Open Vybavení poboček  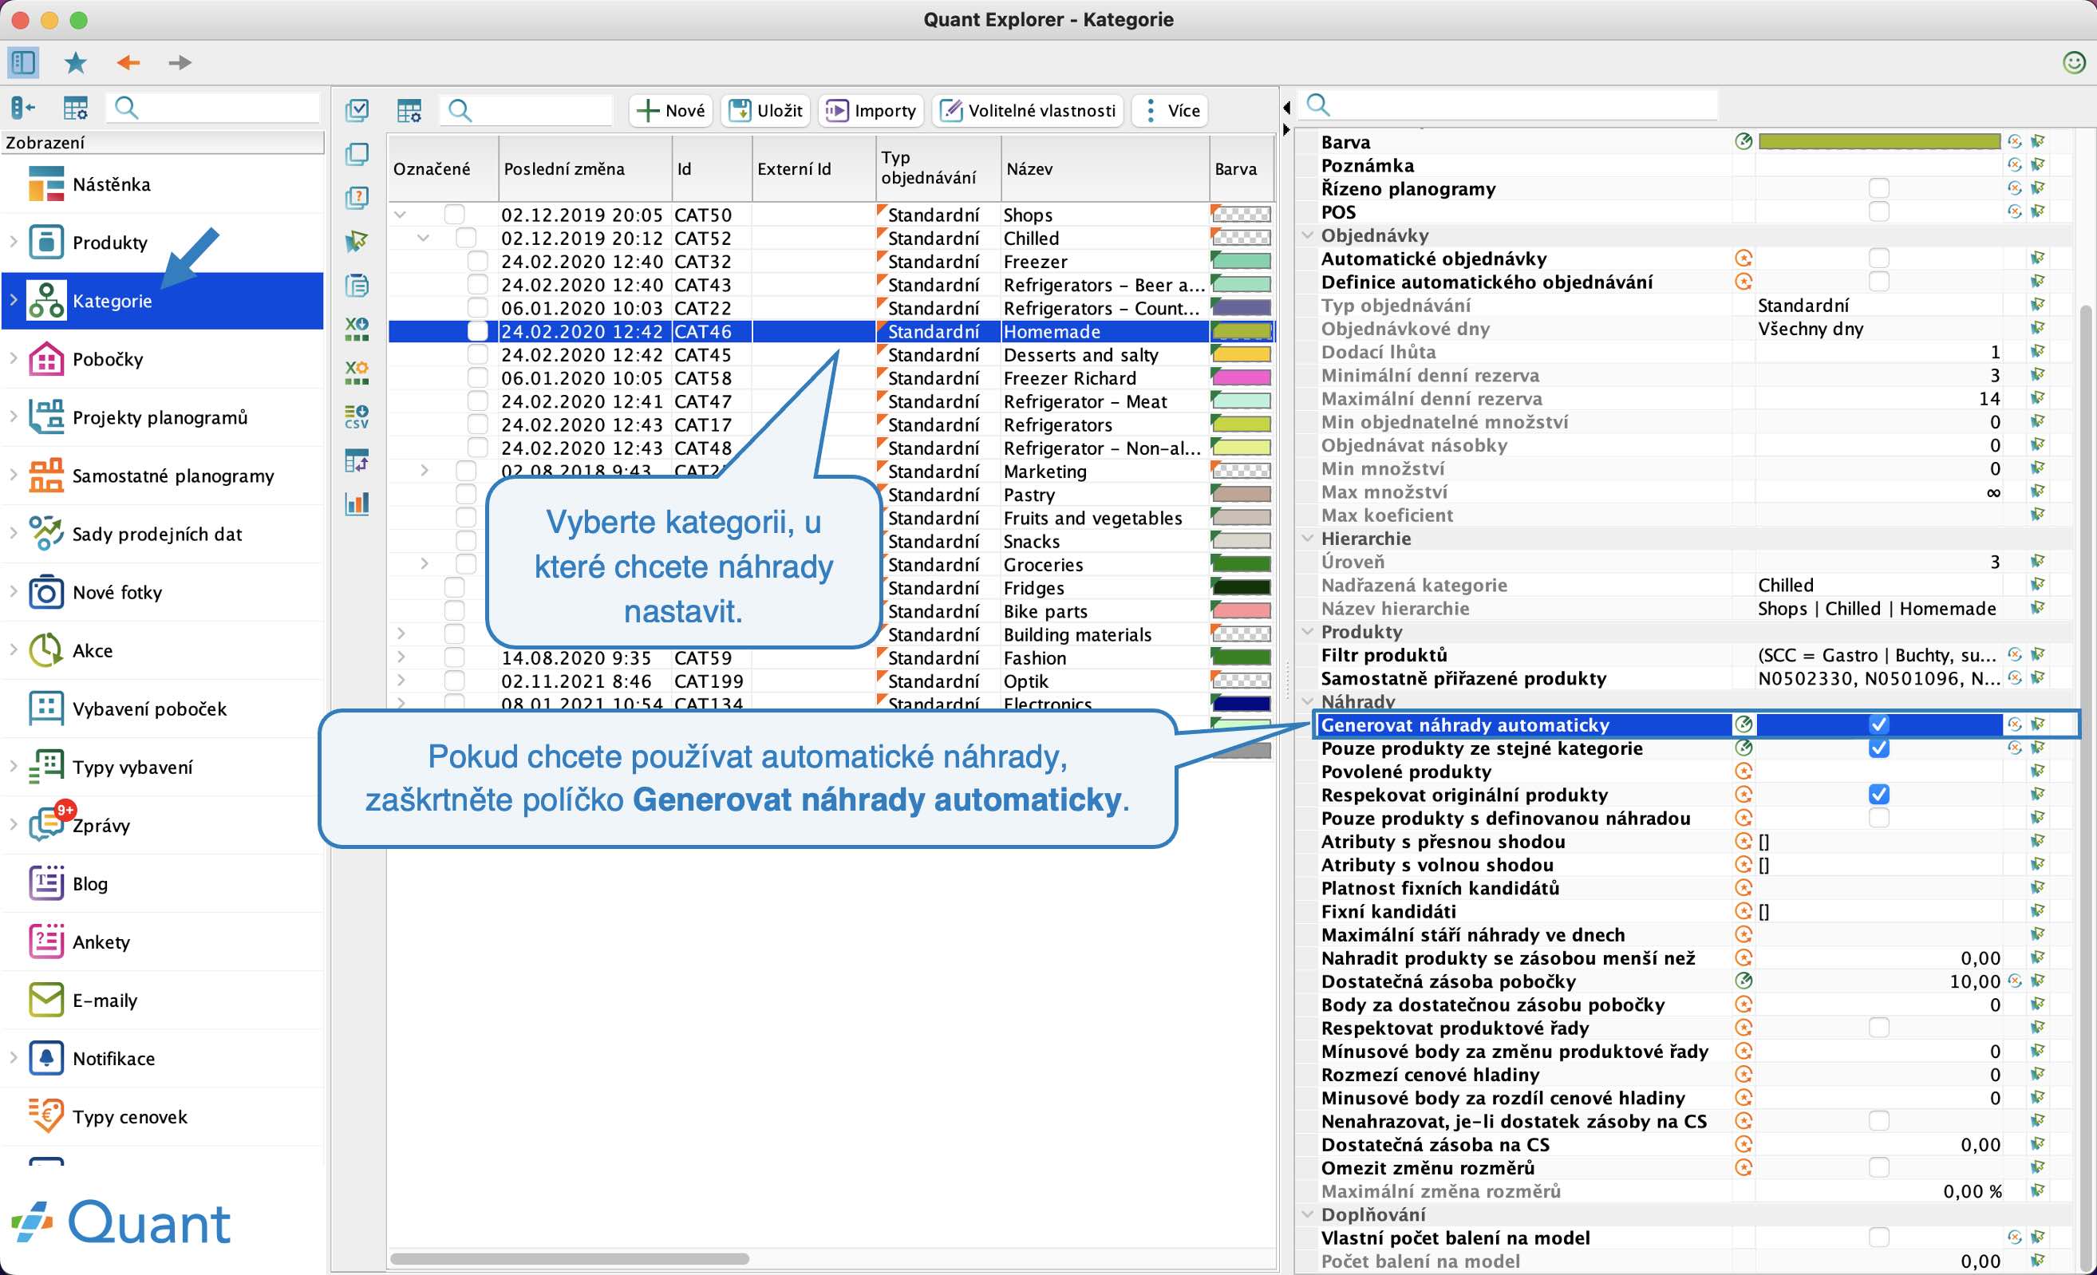[x=163, y=709]
